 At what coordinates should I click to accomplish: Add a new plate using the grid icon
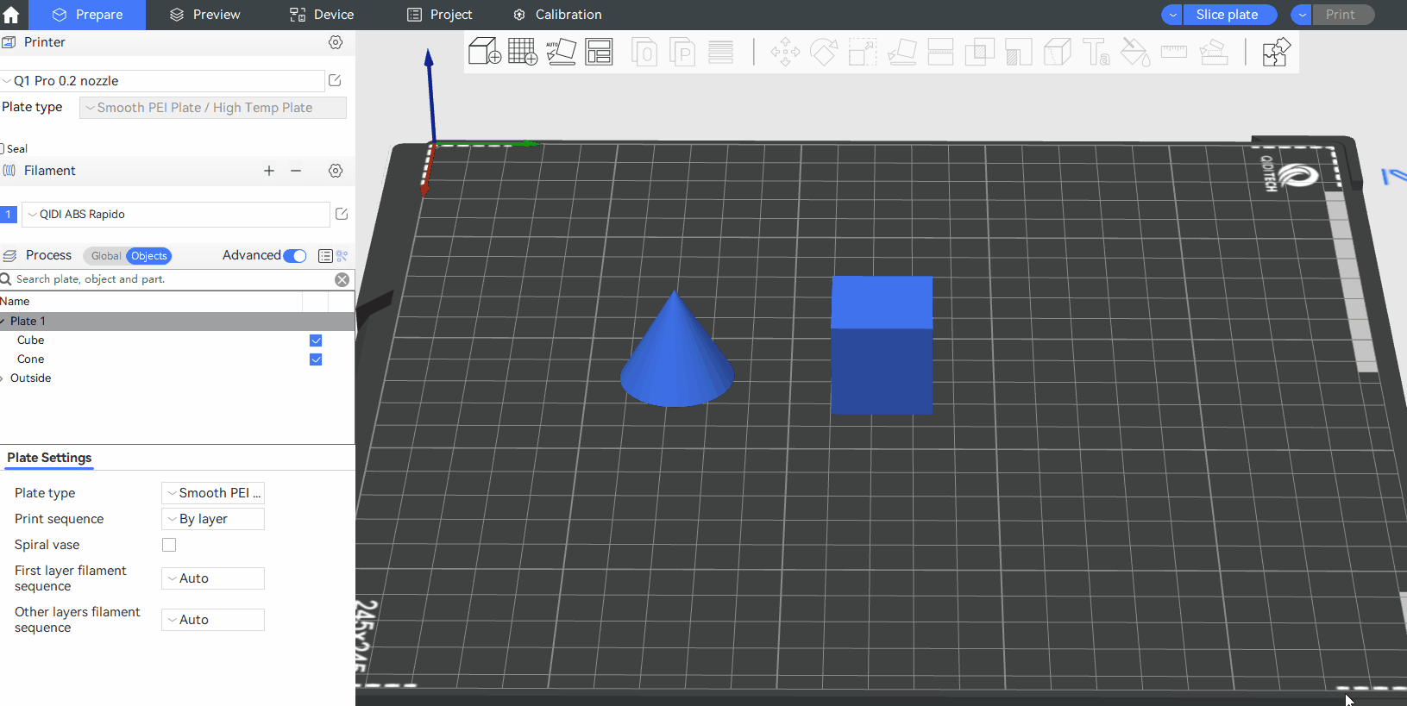click(523, 52)
